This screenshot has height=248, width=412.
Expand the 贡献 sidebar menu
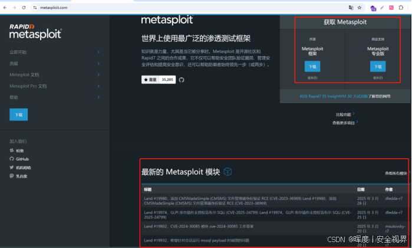(98, 63)
